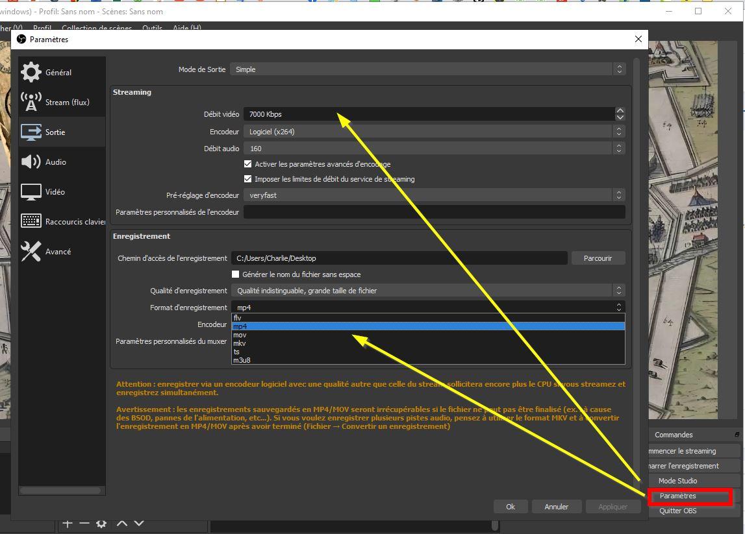Screen dimensions: 745x534
Task: Uncheck impose streaming service bitrate limits
Action: pyautogui.click(x=247, y=179)
